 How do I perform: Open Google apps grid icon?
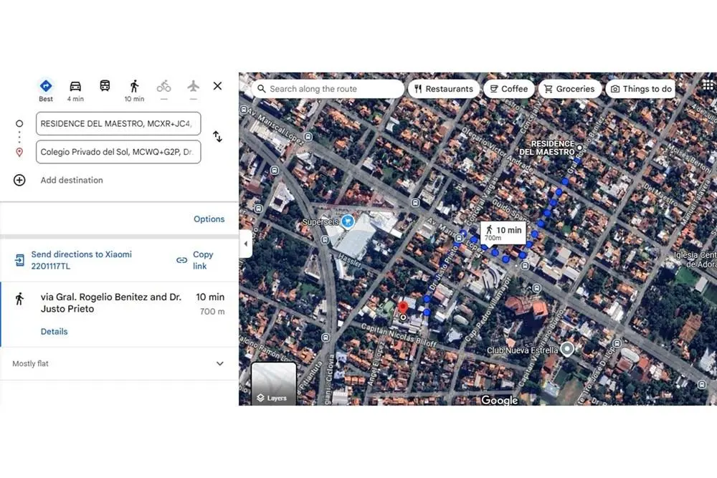coord(708,86)
